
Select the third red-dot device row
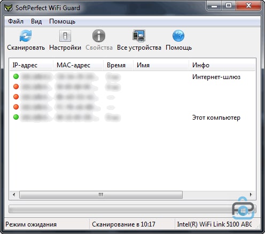pyautogui.click(x=132, y=107)
